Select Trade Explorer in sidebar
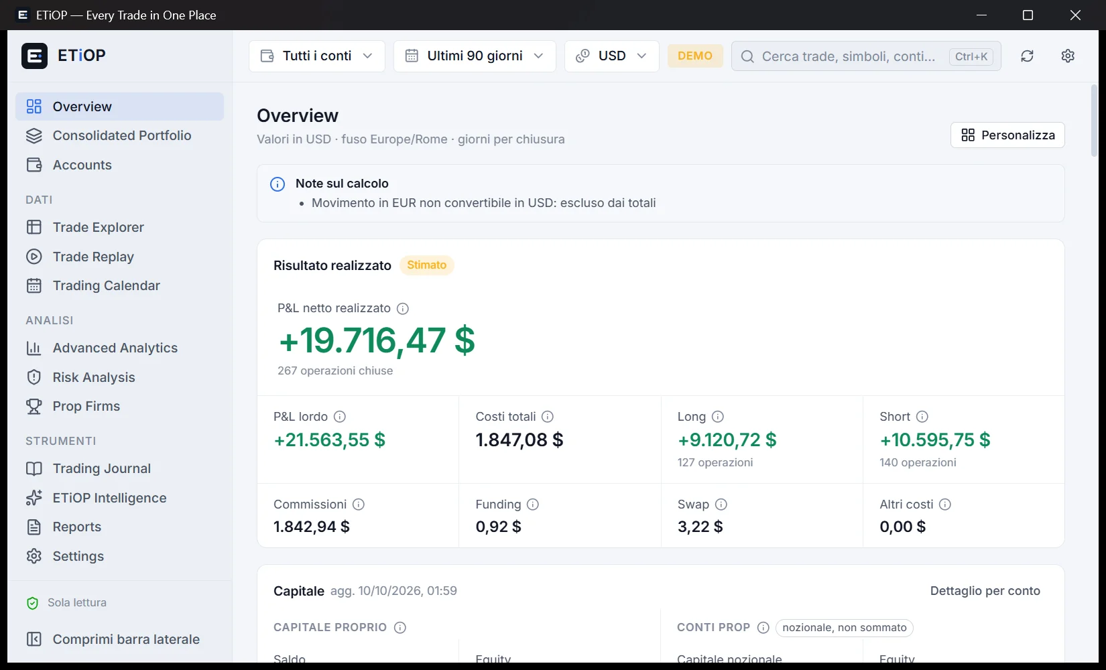The width and height of the screenshot is (1106, 670). (119, 227)
